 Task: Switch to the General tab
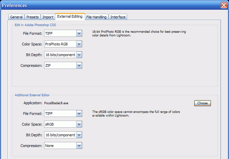(x=16, y=17)
